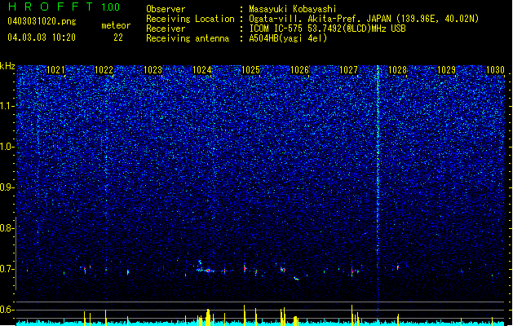
Task: Click the Ogata-vill. Akita-Pref. JAPAN location text
Action: pos(364,19)
